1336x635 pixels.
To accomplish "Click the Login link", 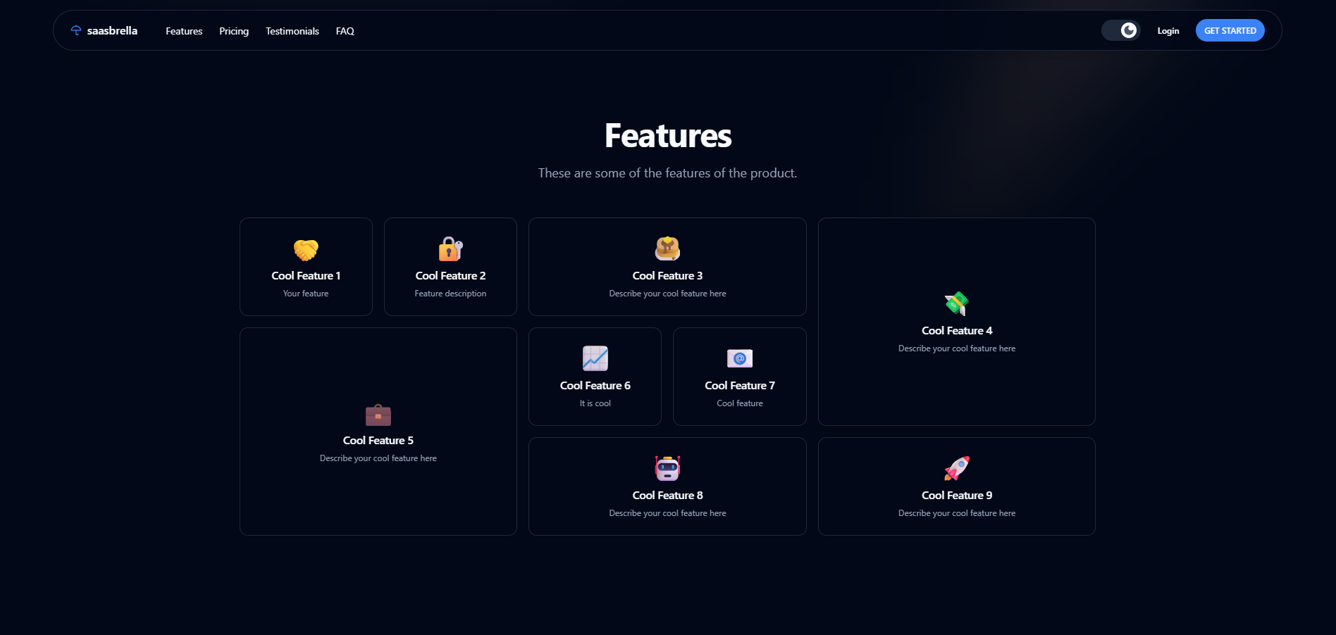I will coord(1168,31).
